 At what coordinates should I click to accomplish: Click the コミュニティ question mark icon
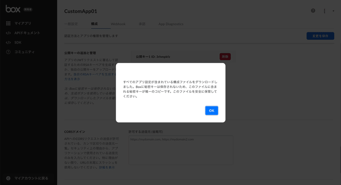(8, 52)
